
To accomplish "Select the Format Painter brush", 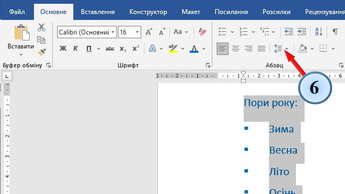I will tap(42, 52).
